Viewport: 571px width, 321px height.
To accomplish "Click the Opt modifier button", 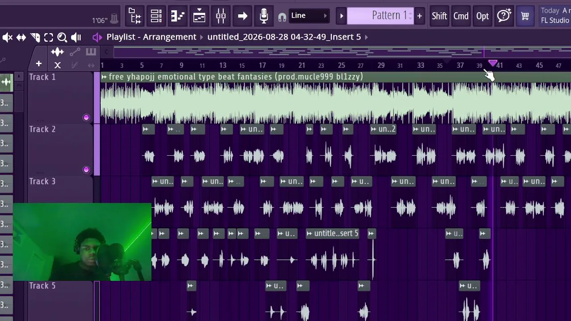I will [x=482, y=16].
